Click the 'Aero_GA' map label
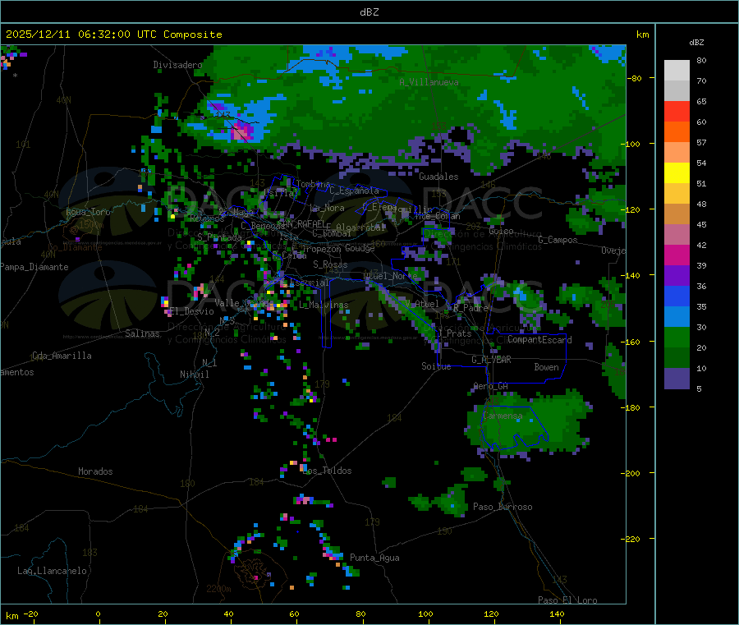 tap(491, 386)
